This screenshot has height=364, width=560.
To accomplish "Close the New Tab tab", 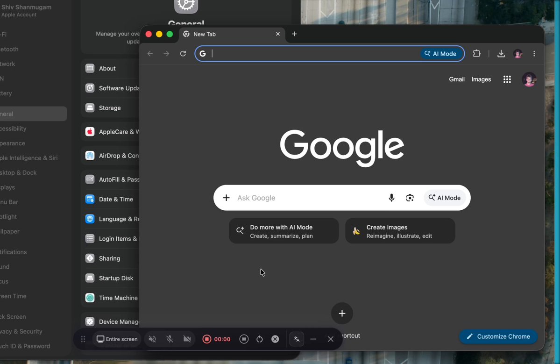I will (x=278, y=34).
